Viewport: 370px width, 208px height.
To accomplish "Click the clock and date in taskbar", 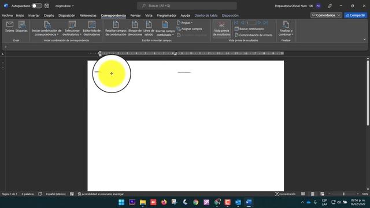I will pos(358,202).
